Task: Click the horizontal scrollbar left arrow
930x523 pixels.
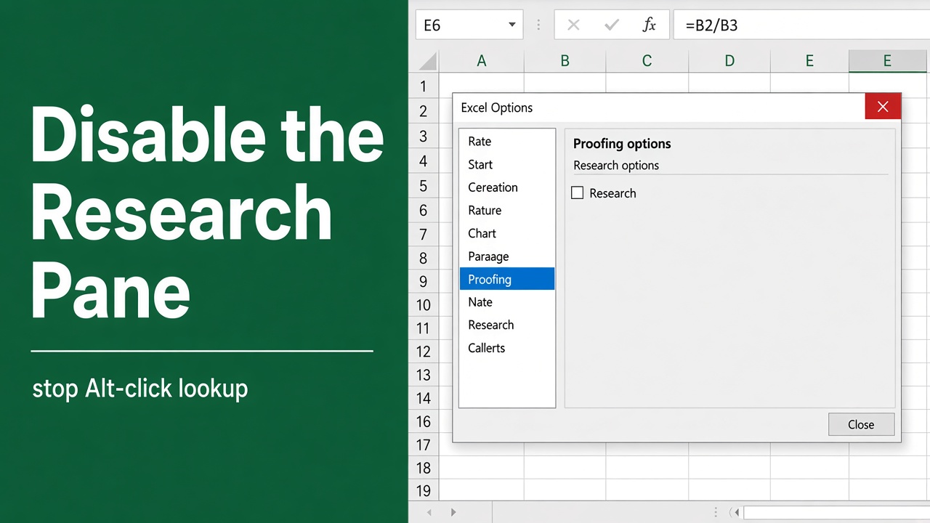Action: [735, 512]
